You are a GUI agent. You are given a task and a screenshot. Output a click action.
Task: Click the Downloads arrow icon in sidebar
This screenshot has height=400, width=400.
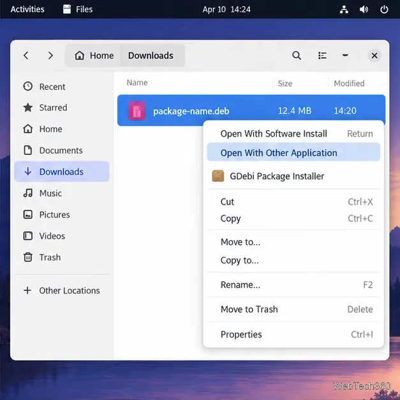click(x=28, y=172)
